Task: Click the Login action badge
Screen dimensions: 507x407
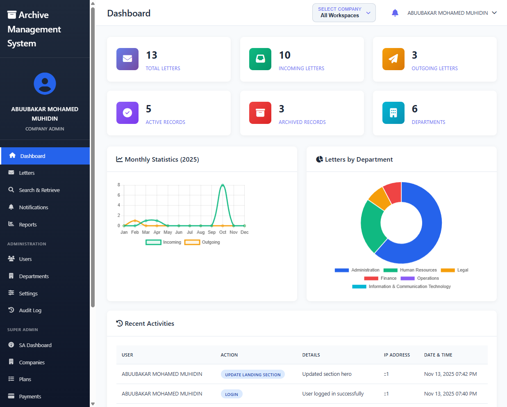Action: (x=232, y=394)
